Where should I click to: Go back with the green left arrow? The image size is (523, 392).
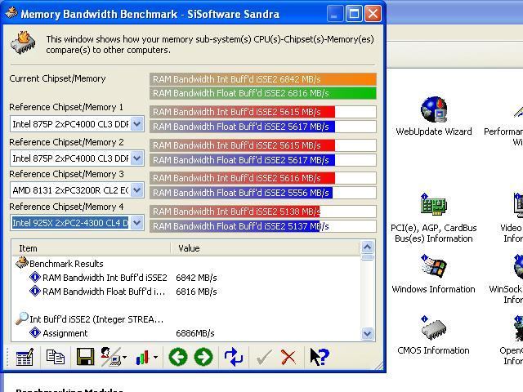coord(178,357)
